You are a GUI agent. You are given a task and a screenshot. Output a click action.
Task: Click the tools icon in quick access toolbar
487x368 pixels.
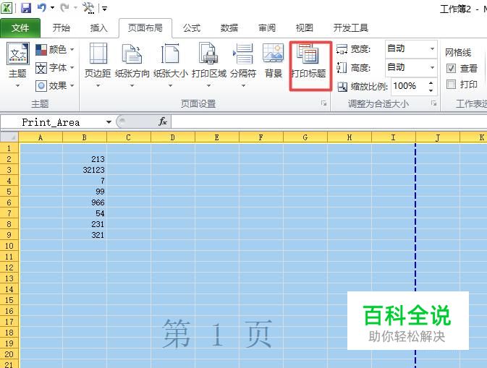pos(88,8)
